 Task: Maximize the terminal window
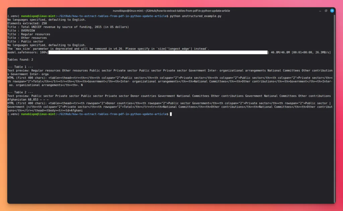tap(326, 11)
